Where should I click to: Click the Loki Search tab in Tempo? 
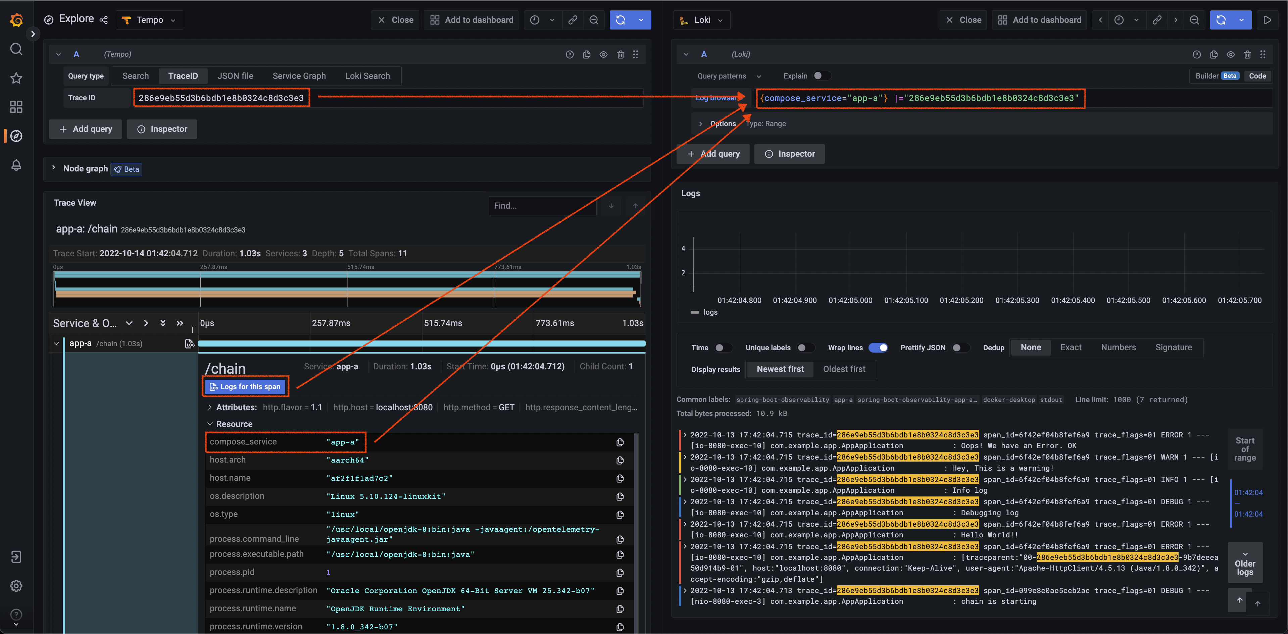point(367,75)
